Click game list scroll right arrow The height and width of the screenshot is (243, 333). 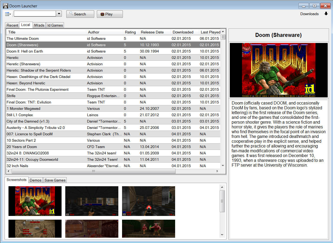[218, 171]
